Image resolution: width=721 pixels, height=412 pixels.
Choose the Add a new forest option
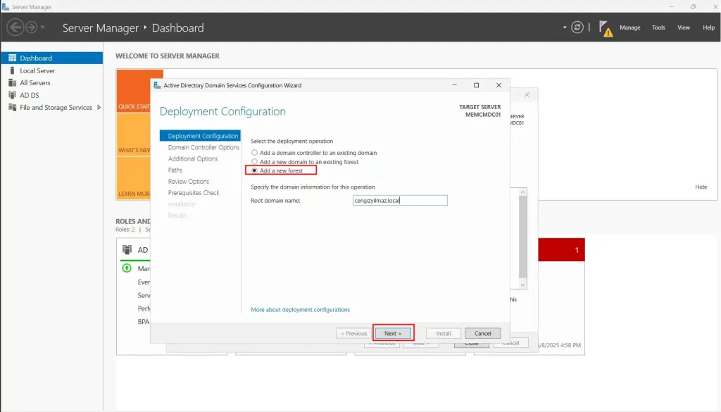(255, 171)
